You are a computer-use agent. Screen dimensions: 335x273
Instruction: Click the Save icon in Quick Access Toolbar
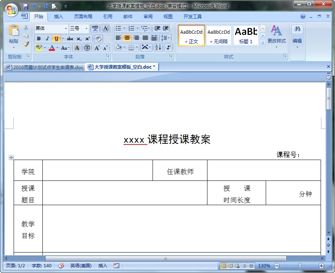pos(25,5)
